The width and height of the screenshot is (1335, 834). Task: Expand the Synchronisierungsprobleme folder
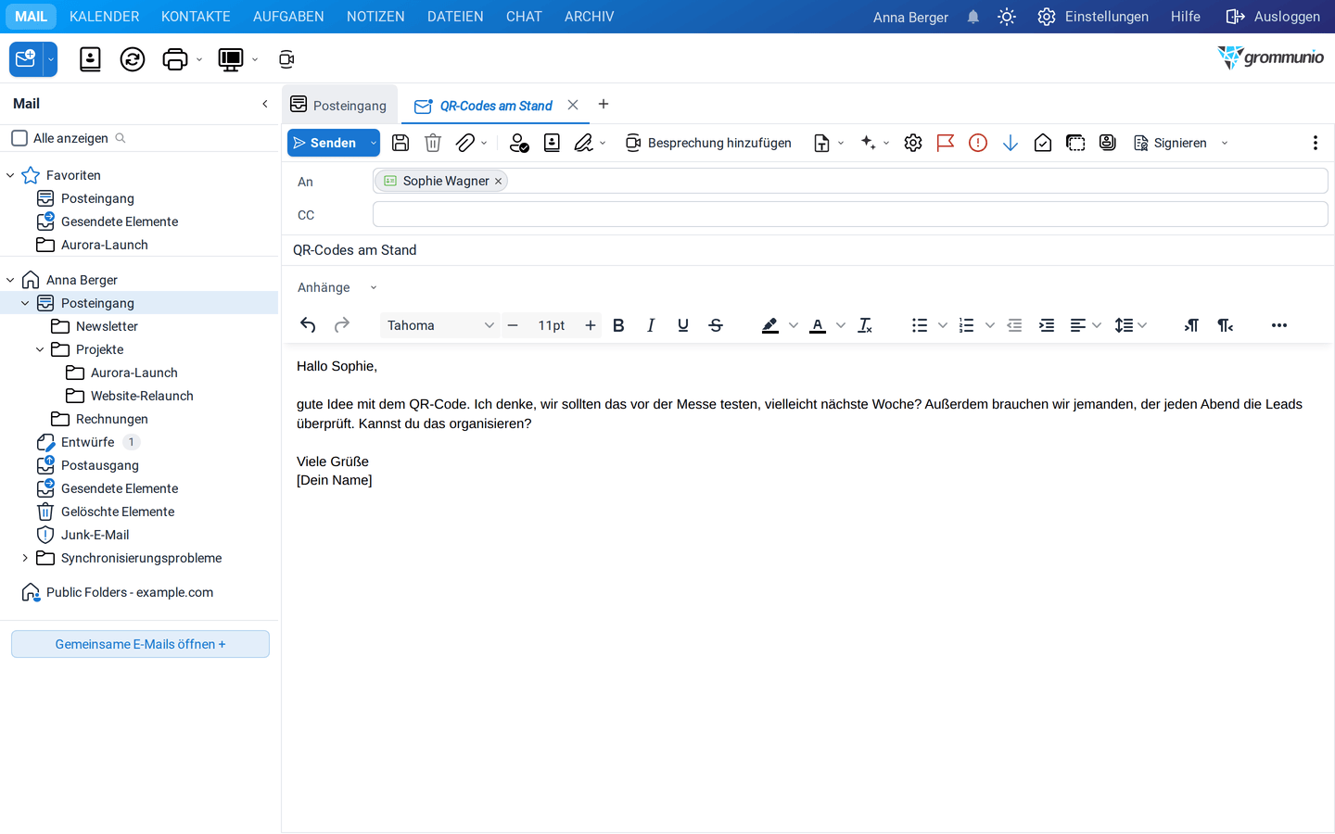pos(25,558)
